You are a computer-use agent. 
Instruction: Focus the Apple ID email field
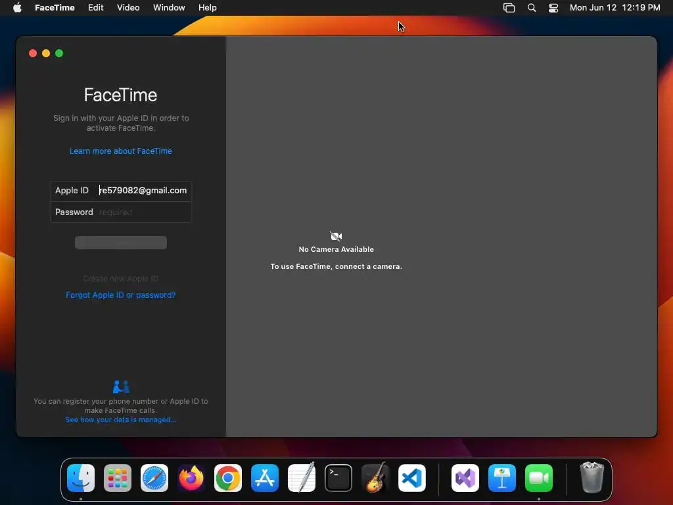coord(143,190)
